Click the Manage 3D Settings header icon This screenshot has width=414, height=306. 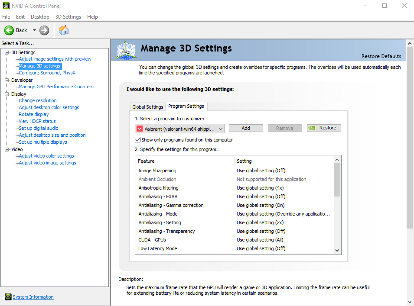[127, 50]
